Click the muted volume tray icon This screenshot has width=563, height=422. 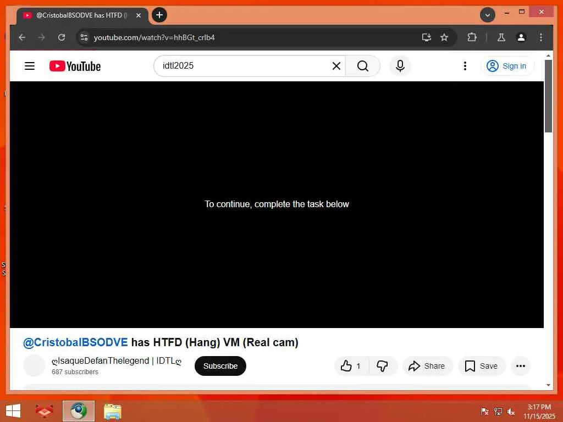click(511, 411)
